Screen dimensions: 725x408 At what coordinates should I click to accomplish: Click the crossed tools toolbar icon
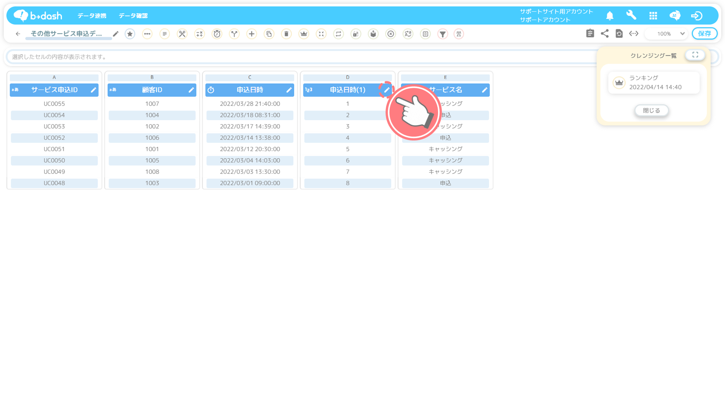pyautogui.click(x=182, y=34)
